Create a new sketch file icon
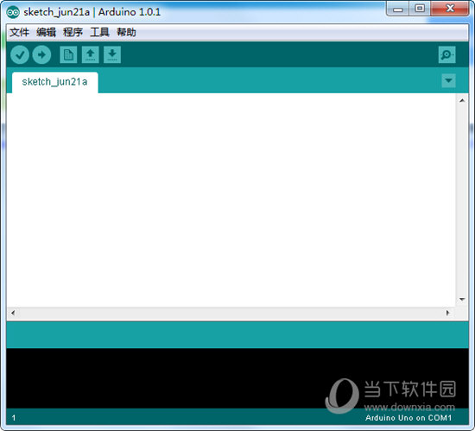The image size is (475, 431). (68, 54)
